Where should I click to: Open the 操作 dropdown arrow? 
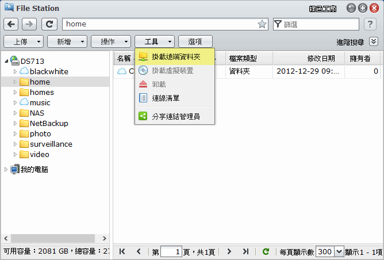point(126,41)
